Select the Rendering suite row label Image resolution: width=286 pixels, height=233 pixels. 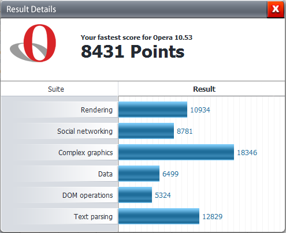96,110
